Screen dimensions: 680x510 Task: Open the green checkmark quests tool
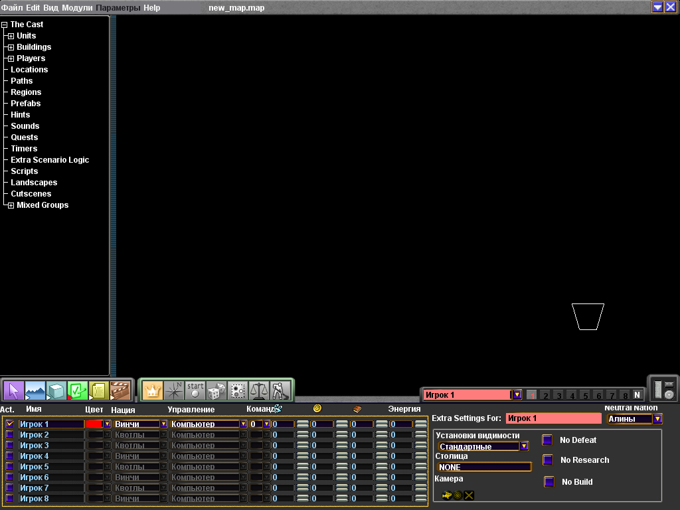click(78, 390)
